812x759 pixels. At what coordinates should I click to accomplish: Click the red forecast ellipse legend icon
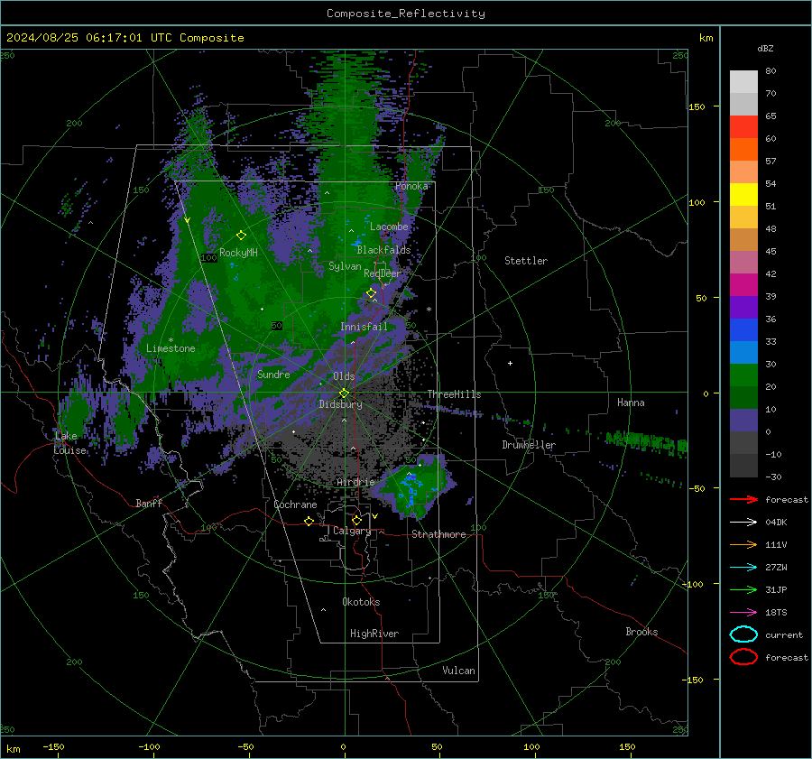tap(743, 657)
